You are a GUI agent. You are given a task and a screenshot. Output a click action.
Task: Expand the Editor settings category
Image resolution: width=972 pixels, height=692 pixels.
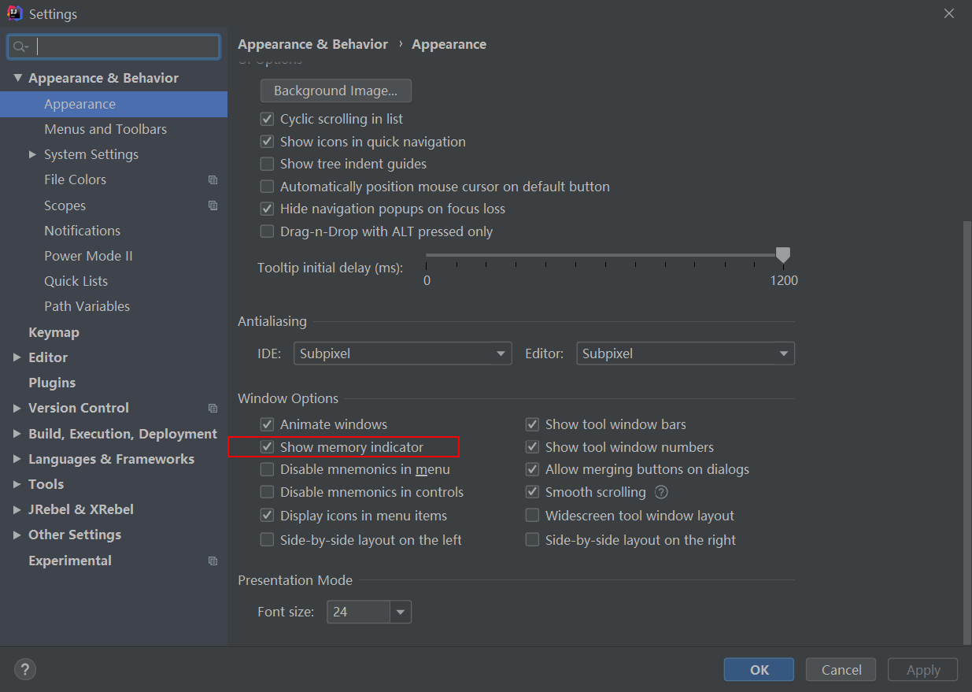[x=17, y=357]
